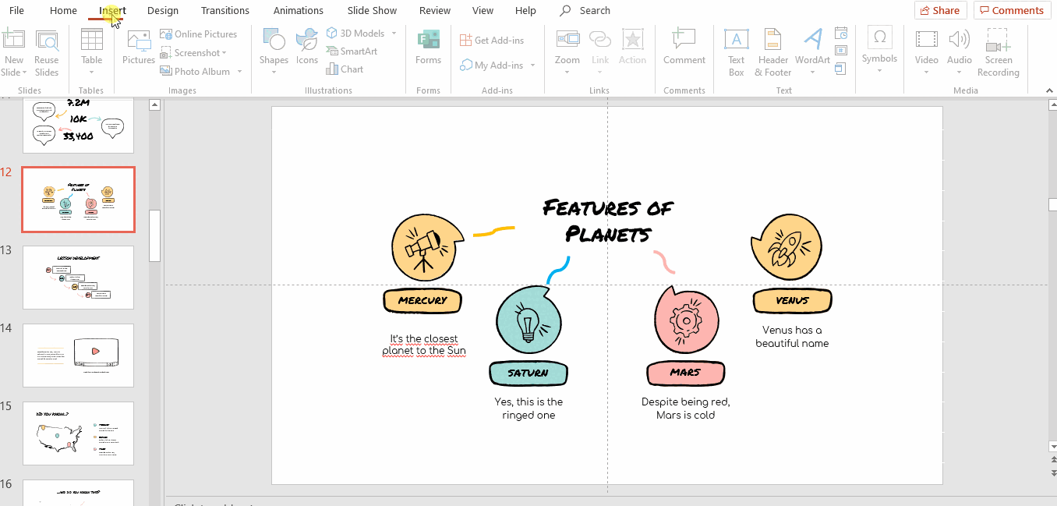The height and width of the screenshot is (506, 1057).
Task: Insert a Table from the ribbon
Action: pos(91,47)
